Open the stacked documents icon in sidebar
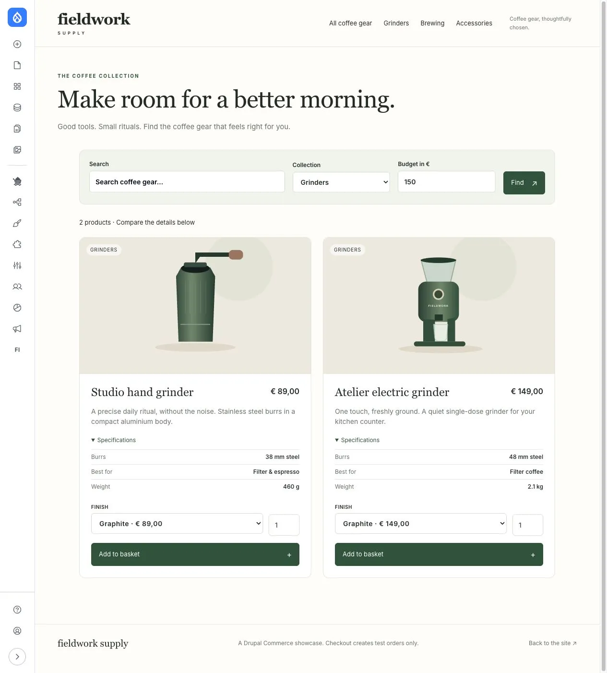This screenshot has height=673, width=607. click(17, 129)
